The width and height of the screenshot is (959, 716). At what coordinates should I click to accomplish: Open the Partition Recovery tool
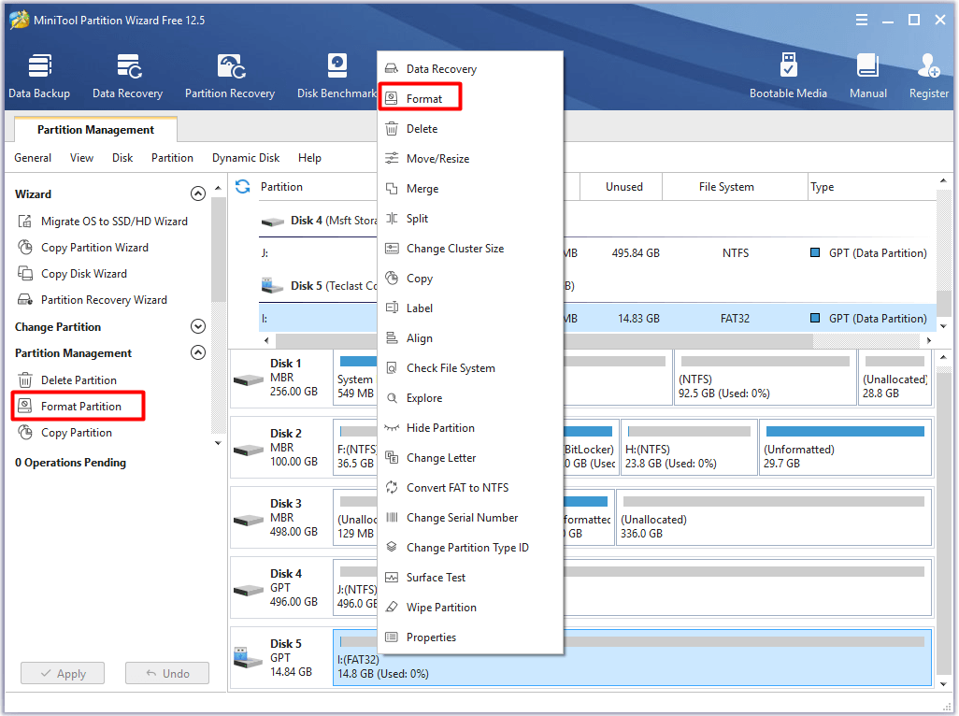pos(230,77)
